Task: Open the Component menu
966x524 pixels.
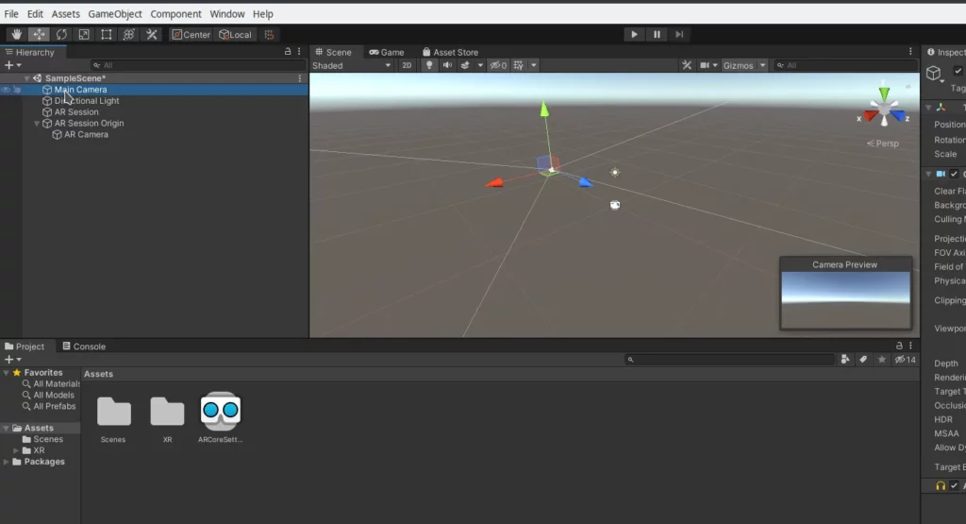Action: click(175, 13)
